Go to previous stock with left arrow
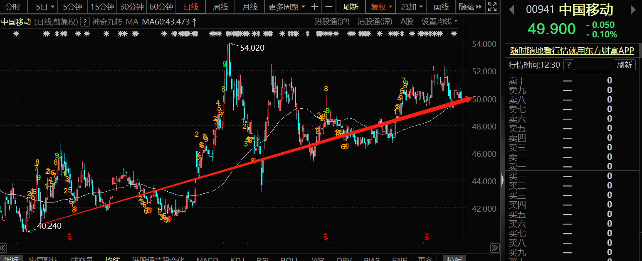 tap(512, 9)
